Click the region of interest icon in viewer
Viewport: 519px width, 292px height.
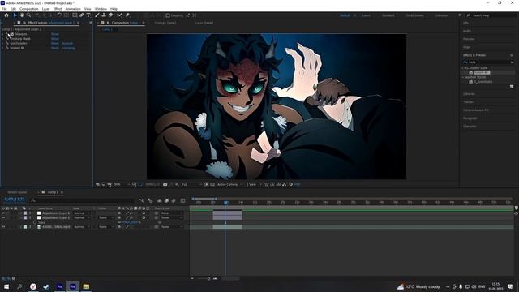click(207, 184)
